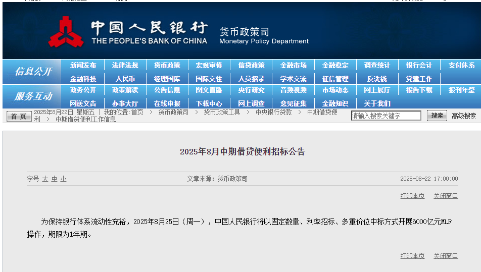Open the 党建工作 menu item
The image size is (481, 272).
(419, 79)
